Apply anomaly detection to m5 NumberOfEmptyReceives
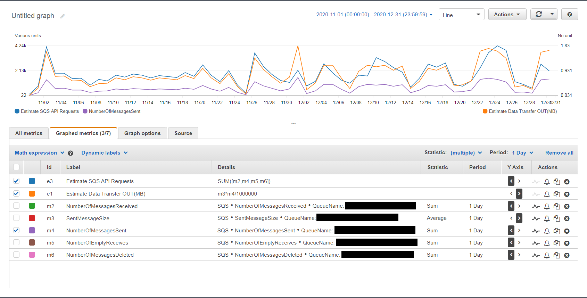The height and width of the screenshot is (298, 587). coord(536,243)
